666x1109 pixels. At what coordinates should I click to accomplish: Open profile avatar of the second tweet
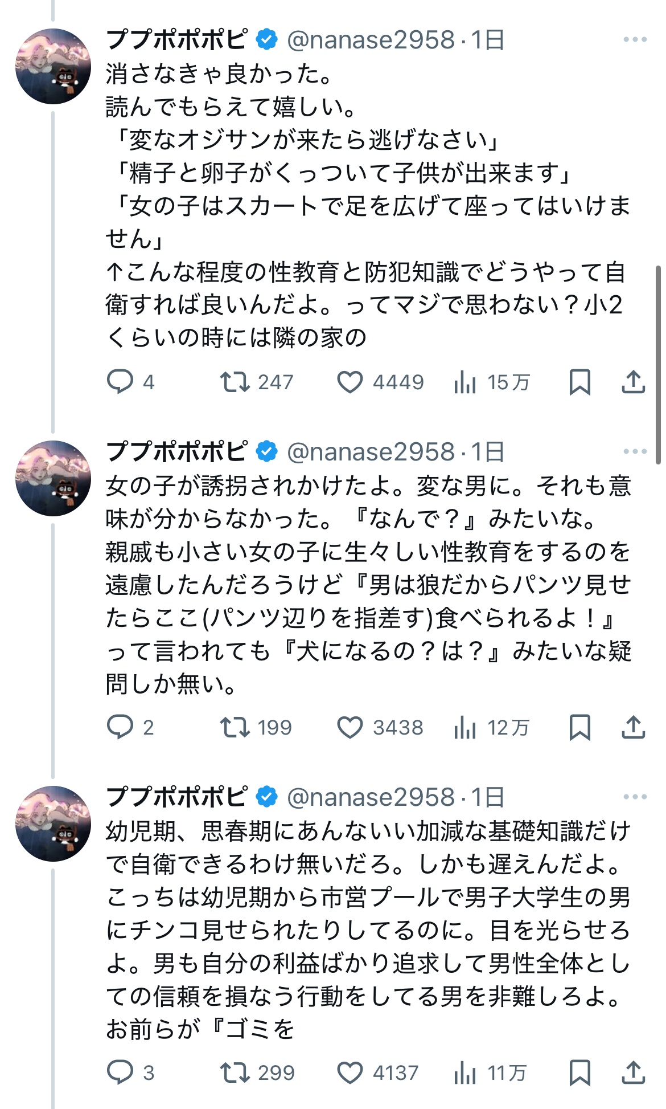click(x=53, y=478)
